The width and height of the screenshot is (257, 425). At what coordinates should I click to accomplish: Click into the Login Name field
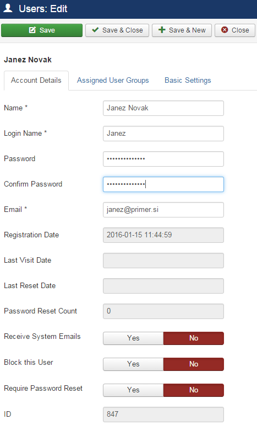coord(163,134)
